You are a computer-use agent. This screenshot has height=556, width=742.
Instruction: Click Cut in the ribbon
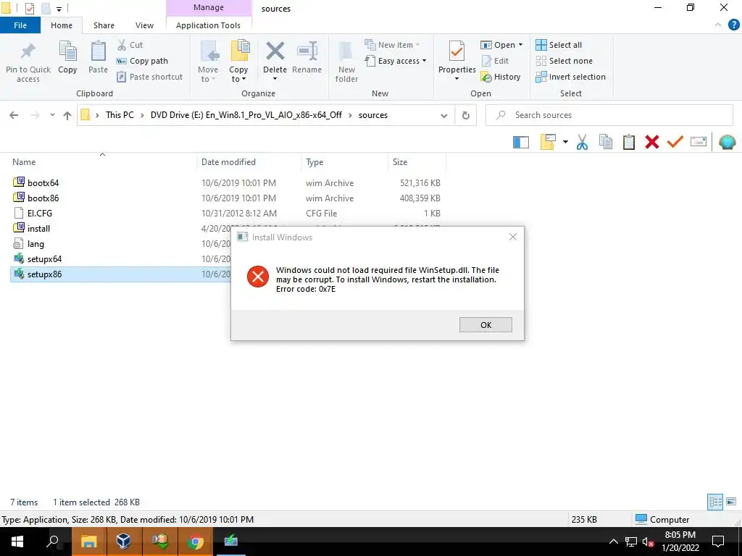[130, 45]
